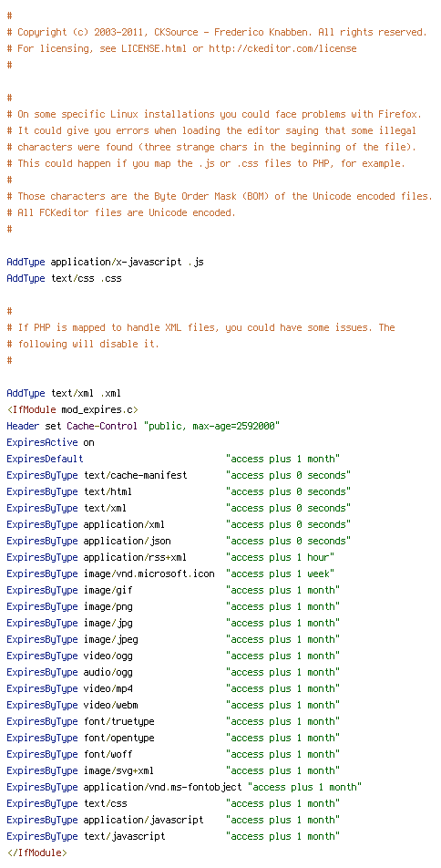This screenshot has width=441, height=868.
Task: Click the AddType text/css .css line
Action: point(64,278)
